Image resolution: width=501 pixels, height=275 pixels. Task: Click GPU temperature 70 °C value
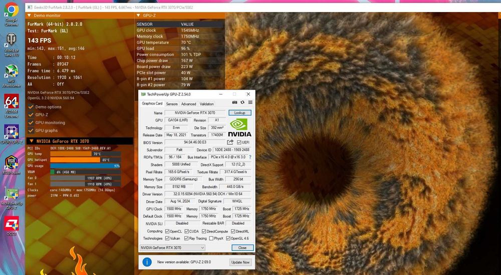click(186, 42)
